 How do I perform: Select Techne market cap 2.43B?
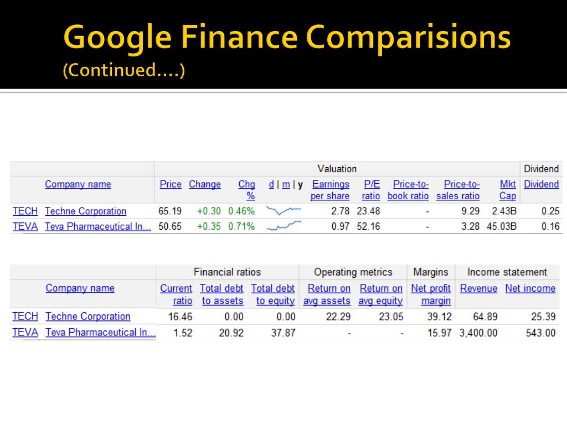[x=504, y=211]
